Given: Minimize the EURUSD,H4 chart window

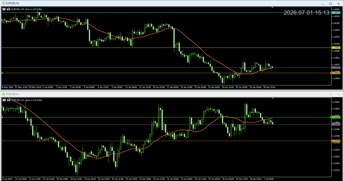Looking at the screenshot, I should [x=323, y=3].
